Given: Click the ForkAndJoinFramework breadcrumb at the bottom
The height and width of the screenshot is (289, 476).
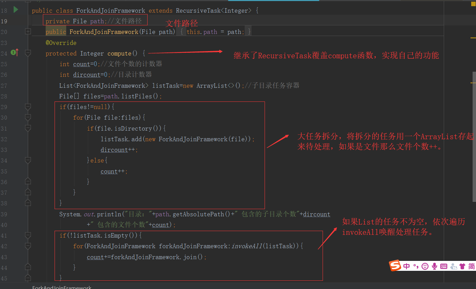Looking at the screenshot, I should [x=62, y=287].
